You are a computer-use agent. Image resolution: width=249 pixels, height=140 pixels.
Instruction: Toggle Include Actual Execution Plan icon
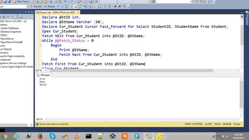click(x=81, y=7)
